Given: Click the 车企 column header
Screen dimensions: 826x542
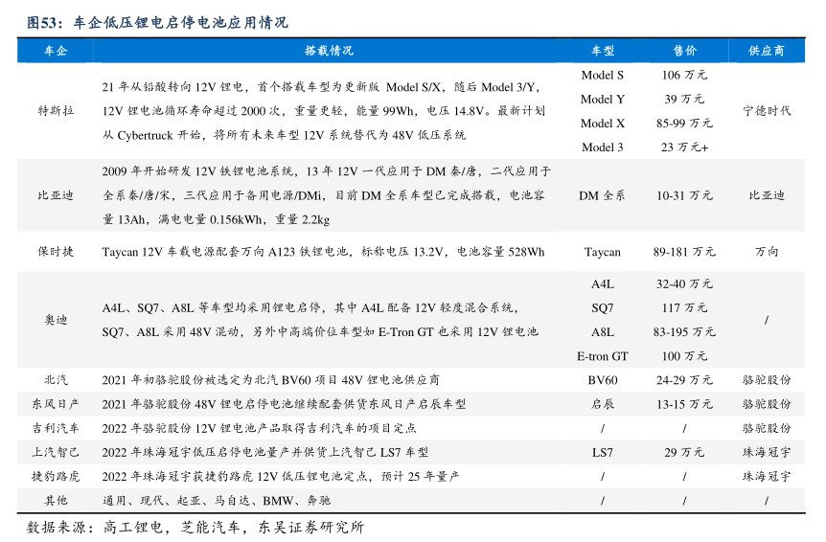Looking at the screenshot, I should 56,51.
